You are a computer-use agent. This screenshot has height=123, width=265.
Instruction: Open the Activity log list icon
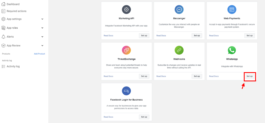3,67
